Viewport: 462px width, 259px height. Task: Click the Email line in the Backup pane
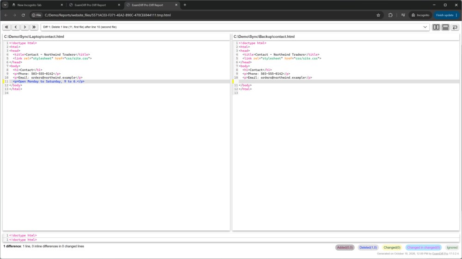tap(277, 77)
